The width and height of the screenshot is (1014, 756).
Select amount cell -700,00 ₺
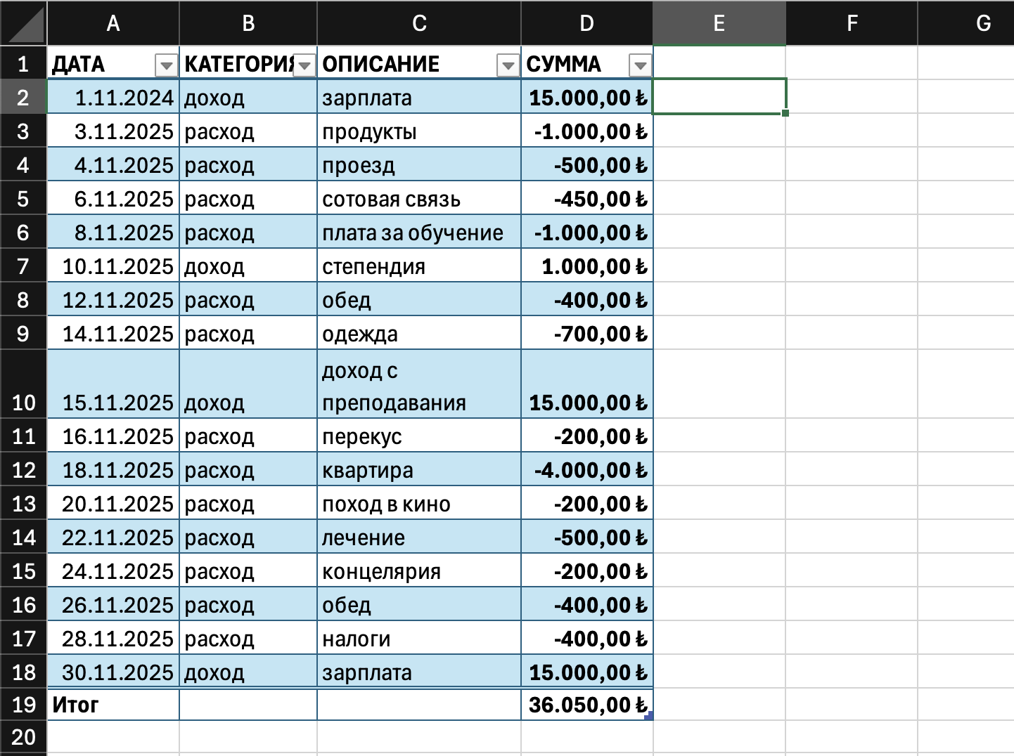(587, 333)
